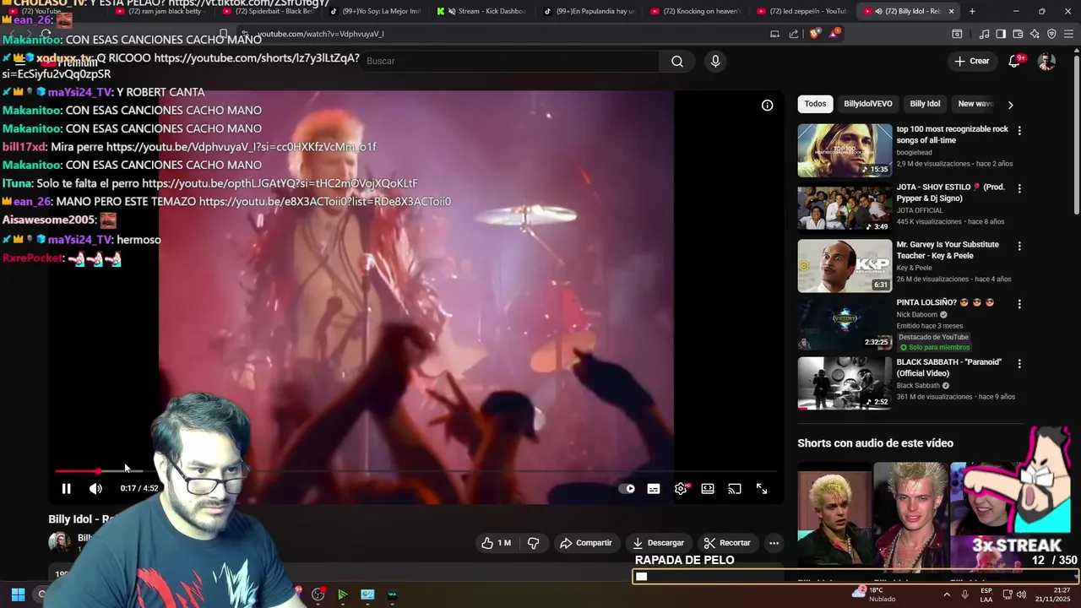Click the Descargar download button
This screenshot has width=1081, height=608.
point(658,543)
